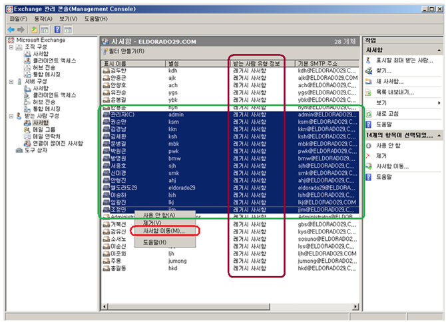Collapse the 서버 구성 tree node
Image resolution: width=446 pixels, height=322 pixels.
[11, 82]
